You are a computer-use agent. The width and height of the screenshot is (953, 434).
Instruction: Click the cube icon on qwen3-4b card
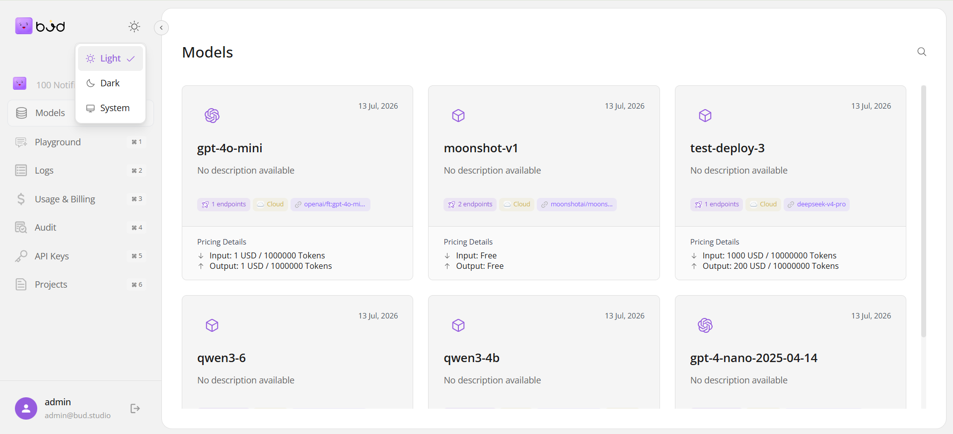click(x=458, y=325)
